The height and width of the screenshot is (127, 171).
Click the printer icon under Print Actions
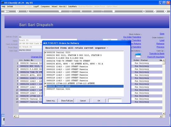pos(138,55)
